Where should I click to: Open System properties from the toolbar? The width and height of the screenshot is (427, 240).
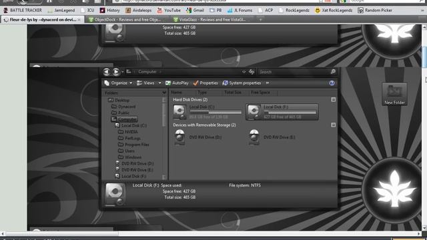click(x=242, y=83)
